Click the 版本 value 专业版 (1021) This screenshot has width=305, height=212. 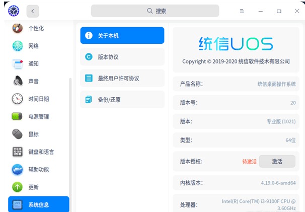[x=281, y=122]
